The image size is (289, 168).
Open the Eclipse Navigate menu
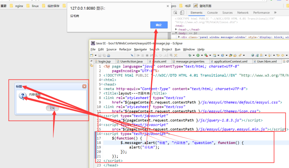pos(140,49)
